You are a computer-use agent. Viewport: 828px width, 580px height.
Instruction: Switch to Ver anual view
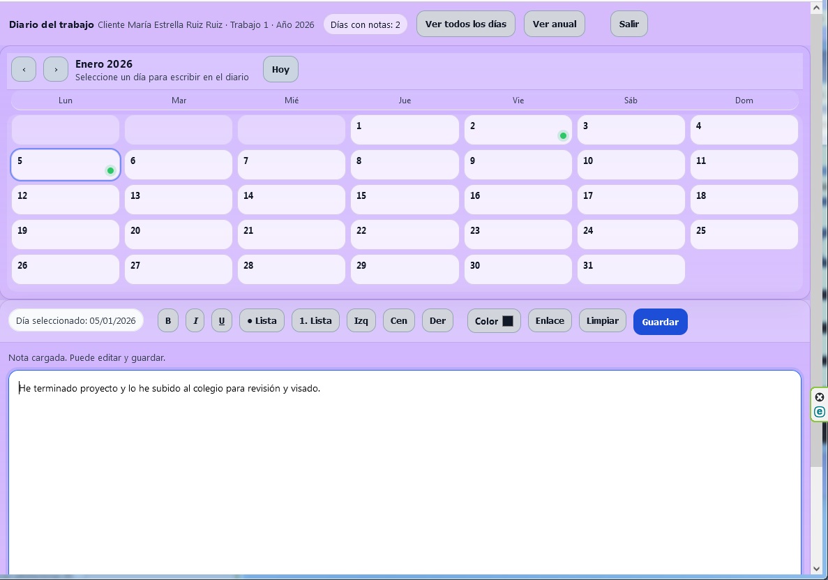555,24
